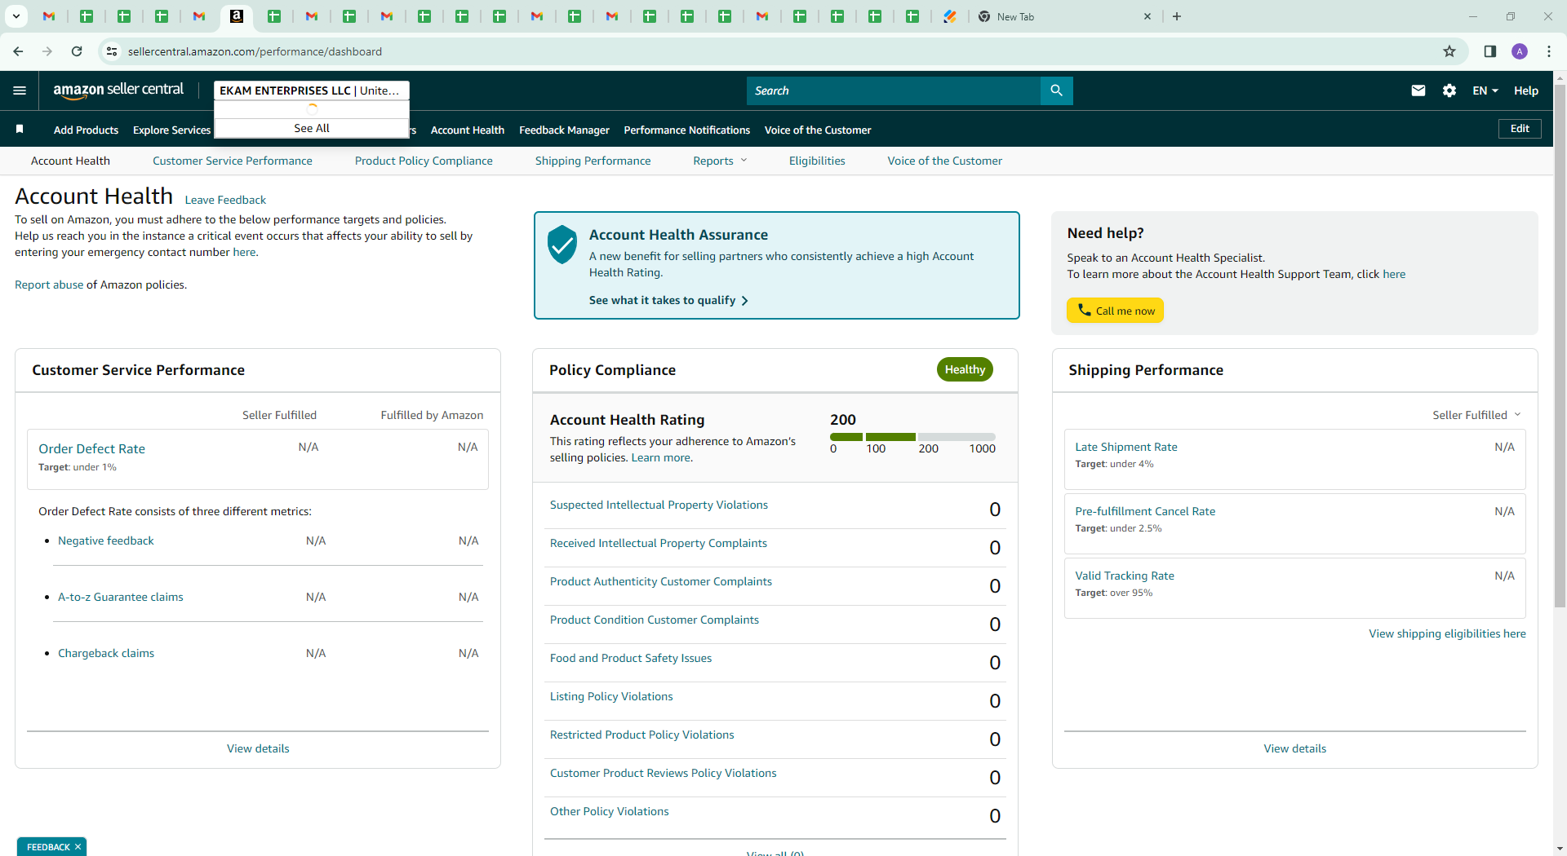Open the Shipping Performance tab
Screen dimensions: 1567x856
coord(593,161)
